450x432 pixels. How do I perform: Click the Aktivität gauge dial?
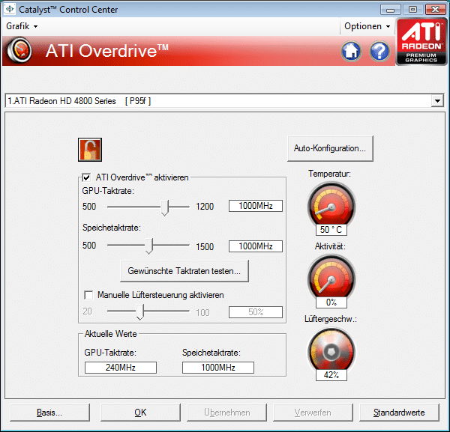pos(331,277)
